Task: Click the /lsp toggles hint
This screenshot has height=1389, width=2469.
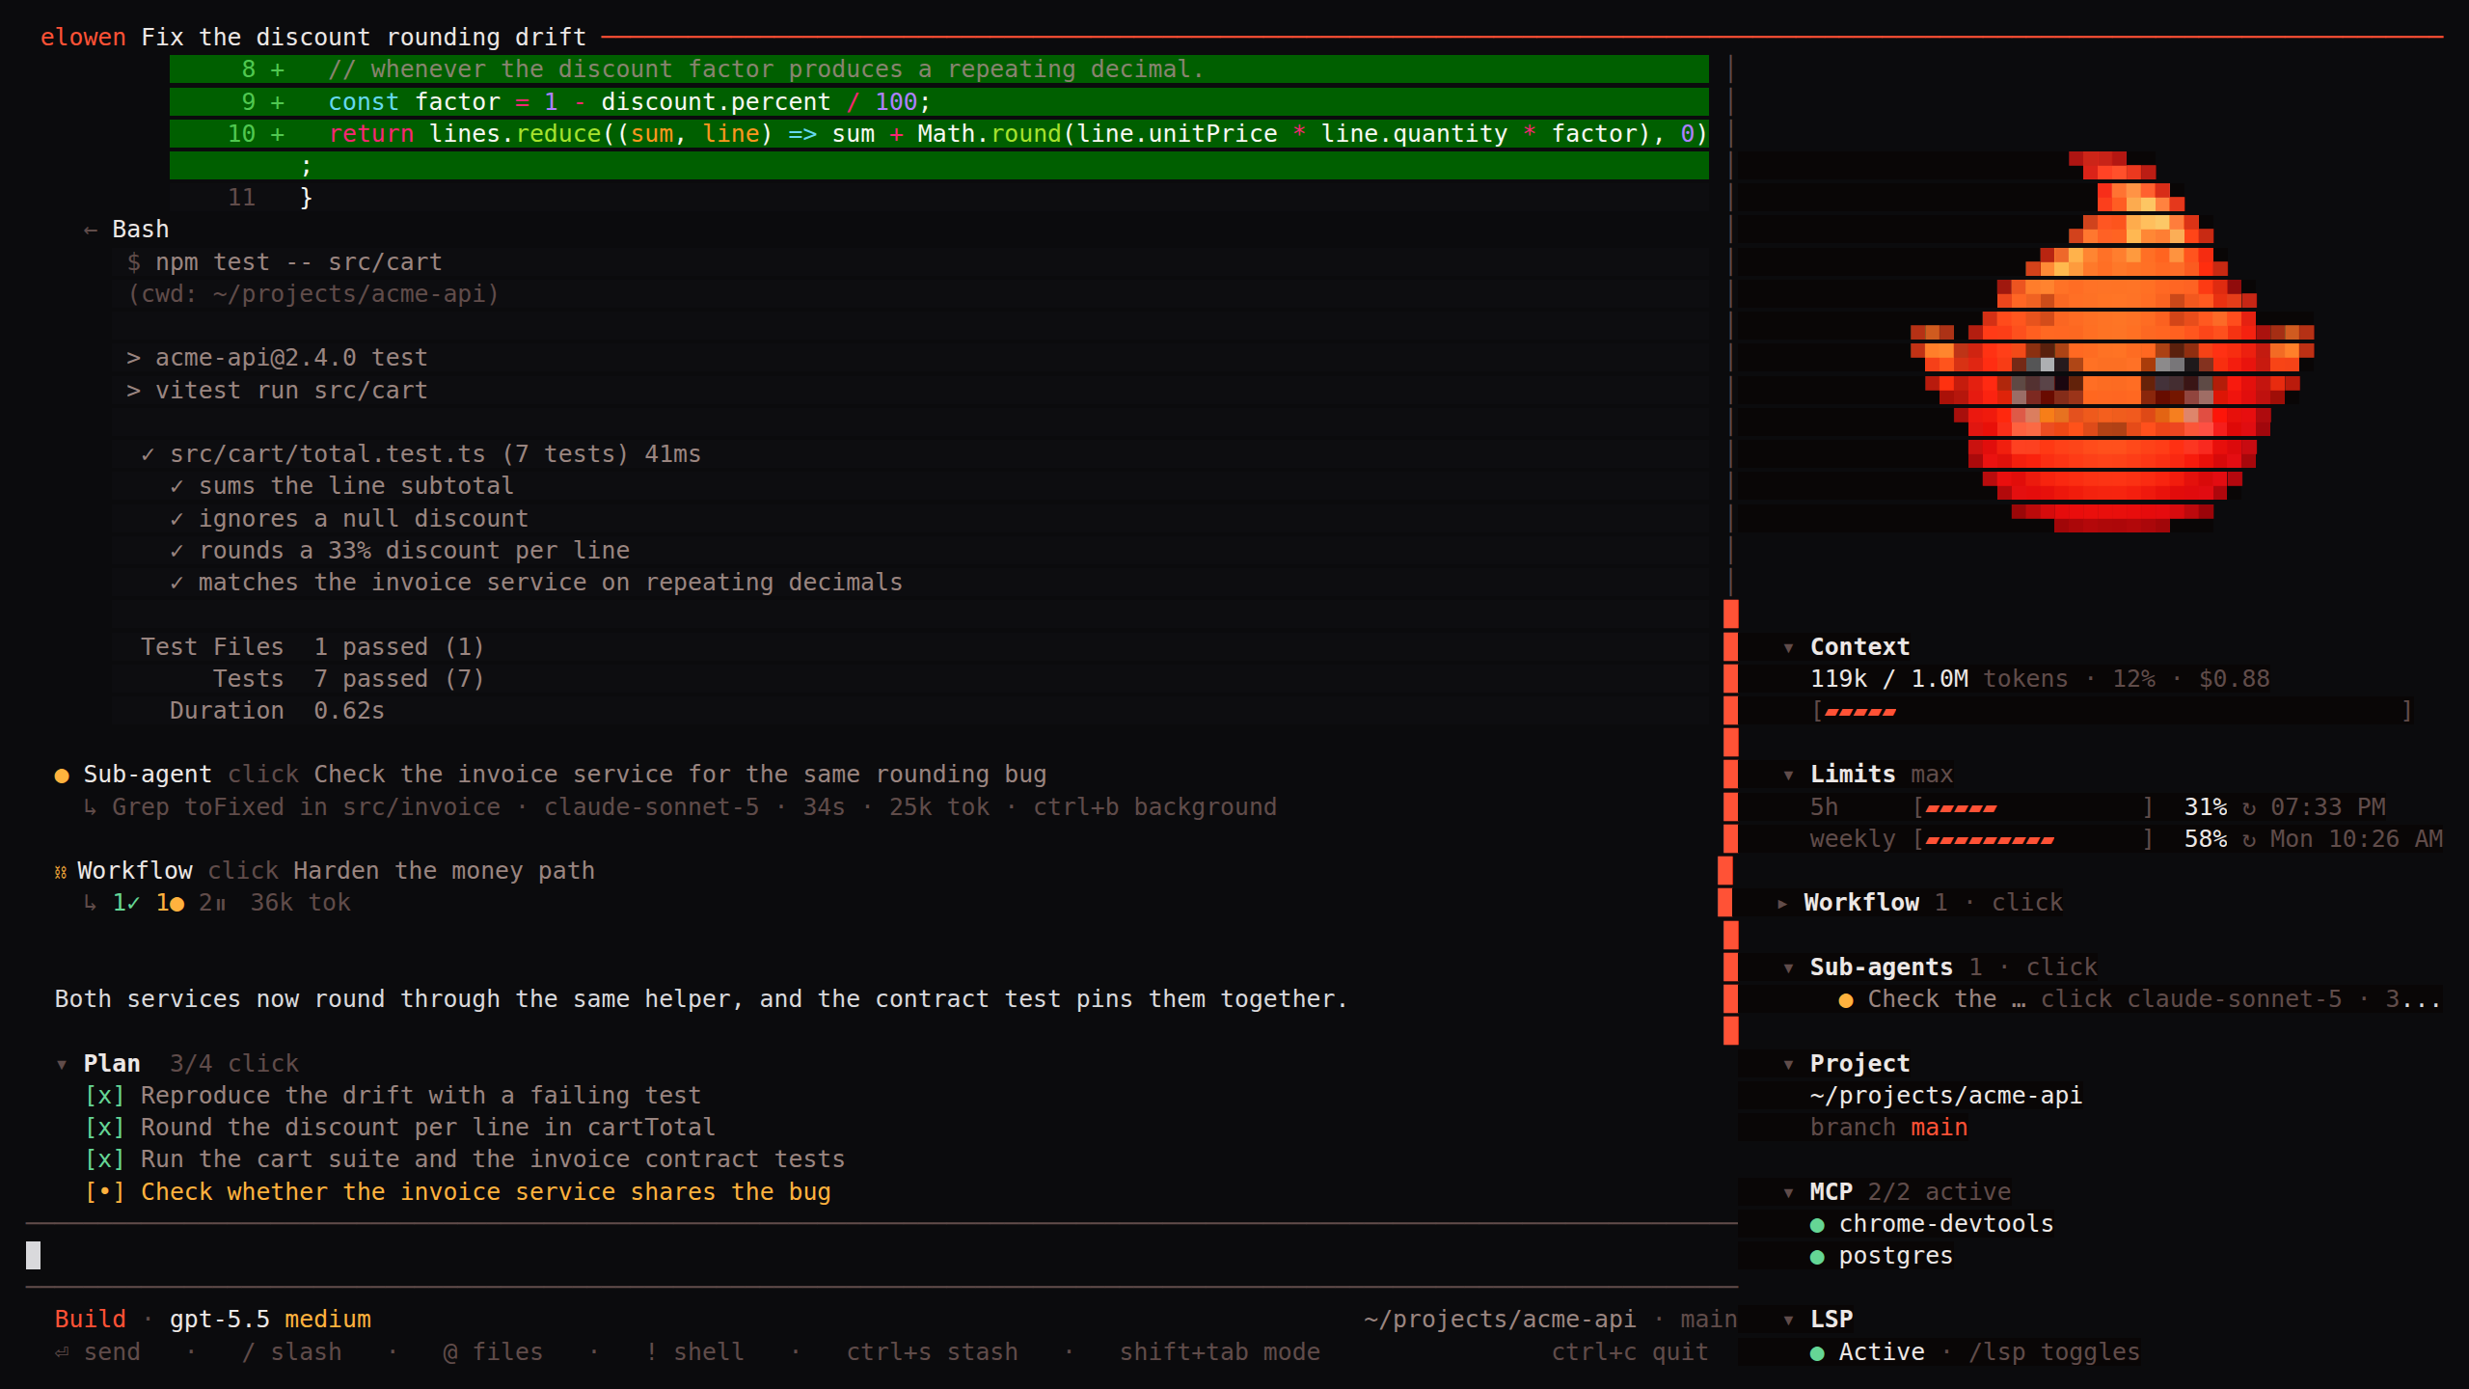Action: pos(2054,1352)
